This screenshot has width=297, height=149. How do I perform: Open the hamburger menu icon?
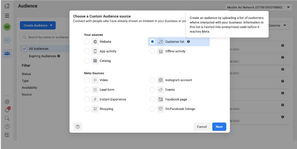coord(7,15)
